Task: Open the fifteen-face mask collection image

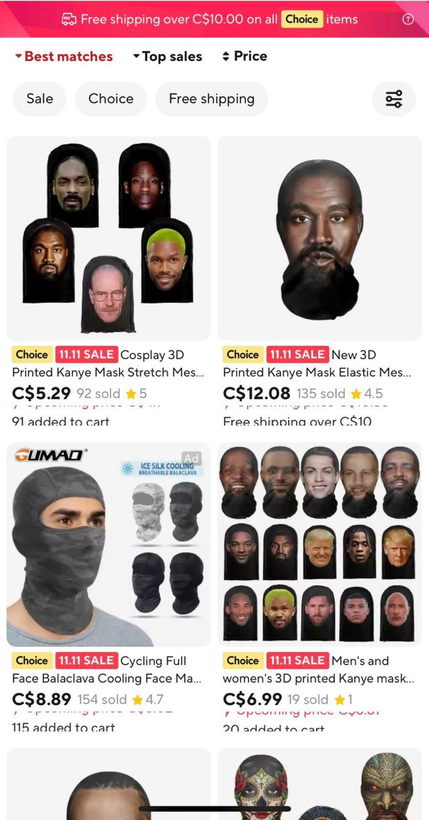Action: [x=319, y=544]
